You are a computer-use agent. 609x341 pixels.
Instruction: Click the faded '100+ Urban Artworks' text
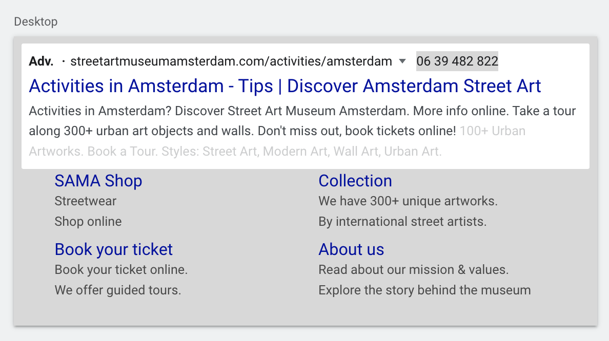coord(492,131)
